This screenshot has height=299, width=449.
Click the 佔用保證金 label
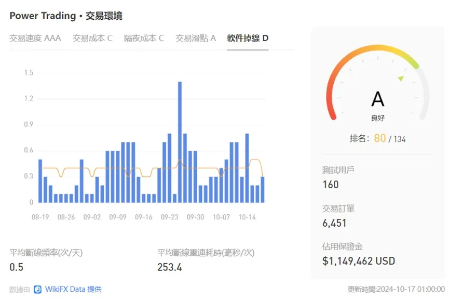point(343,246)
